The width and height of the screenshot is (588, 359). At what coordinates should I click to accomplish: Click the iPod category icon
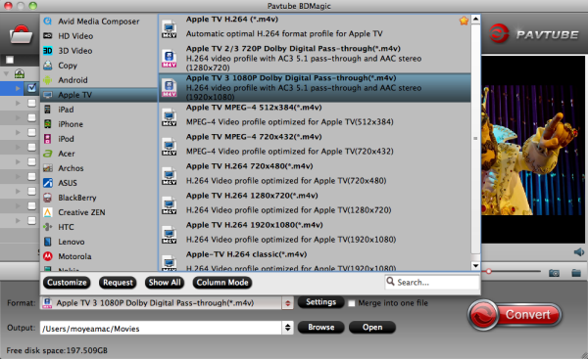click(48, 139)
